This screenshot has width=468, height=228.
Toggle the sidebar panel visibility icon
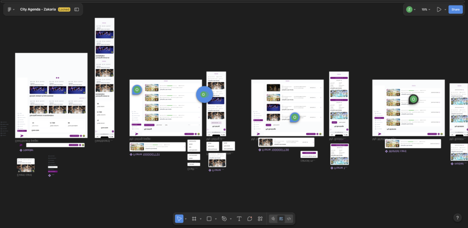click(x=76, y=9)
